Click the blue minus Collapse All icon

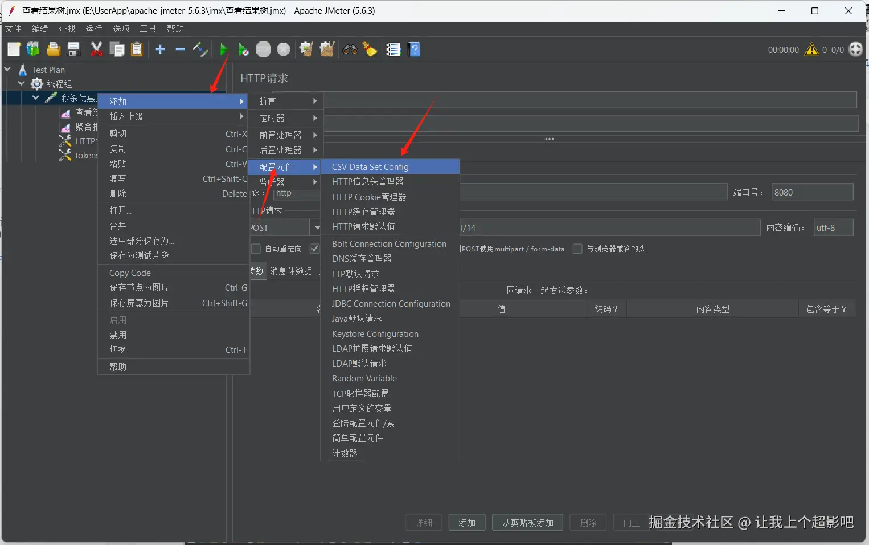click(x=180, y=50)
